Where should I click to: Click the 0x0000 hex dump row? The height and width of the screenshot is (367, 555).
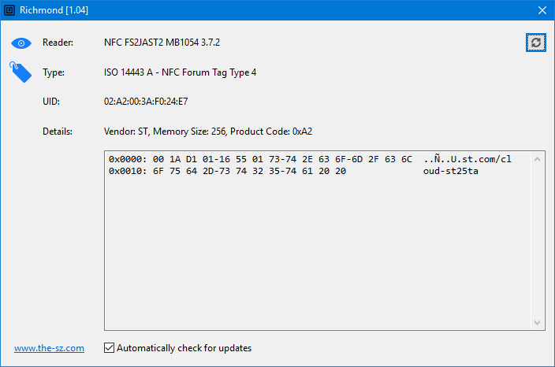click(x=310, y=159)
